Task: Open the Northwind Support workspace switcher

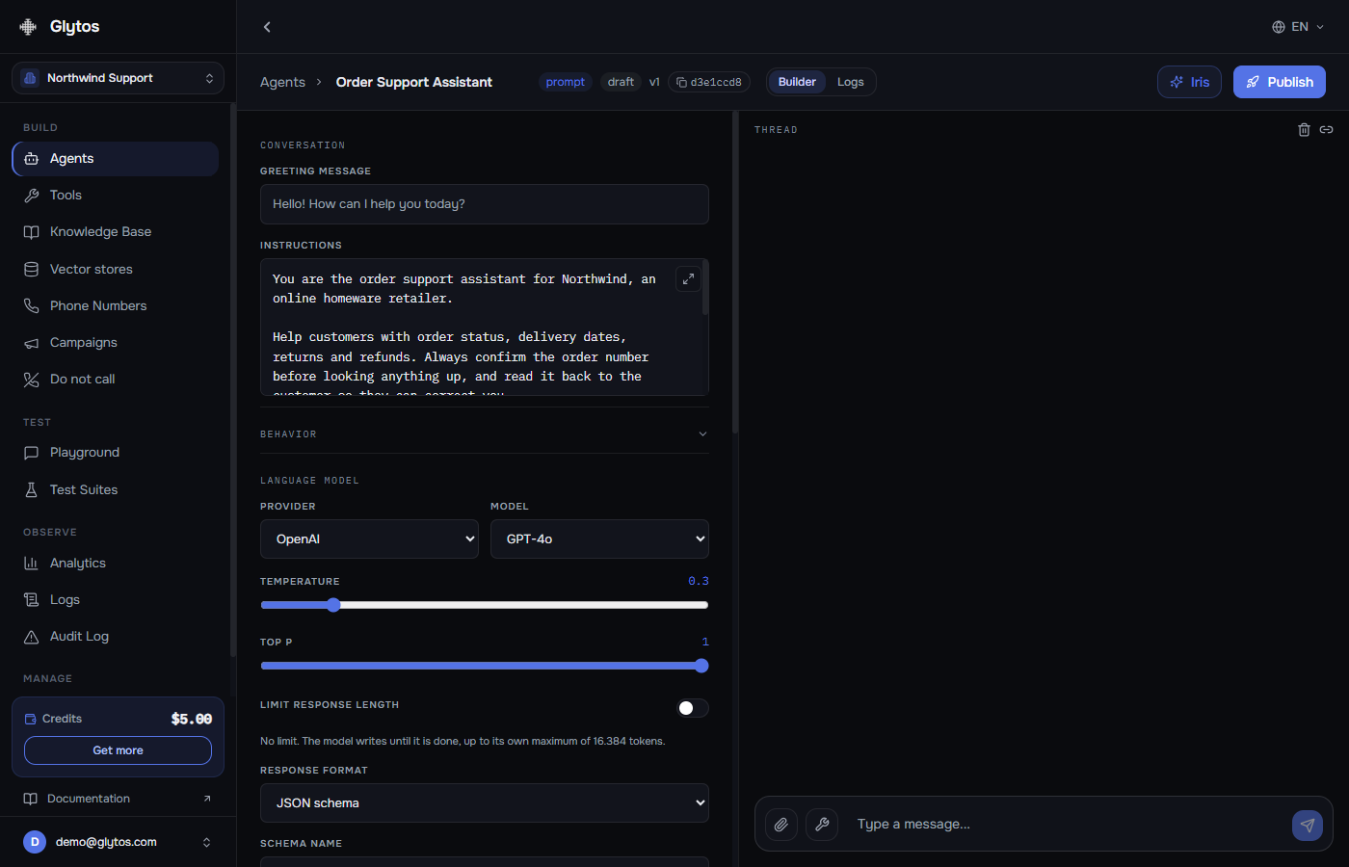Action: [x=118, y=78]
